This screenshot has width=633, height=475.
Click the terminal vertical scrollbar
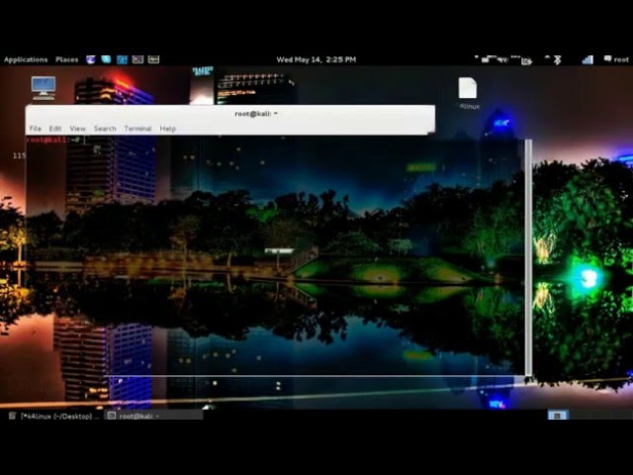528,257
